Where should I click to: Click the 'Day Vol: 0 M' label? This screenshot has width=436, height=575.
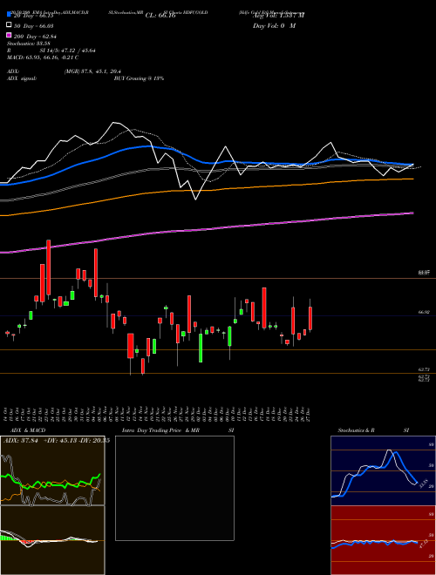coord(274,25)
